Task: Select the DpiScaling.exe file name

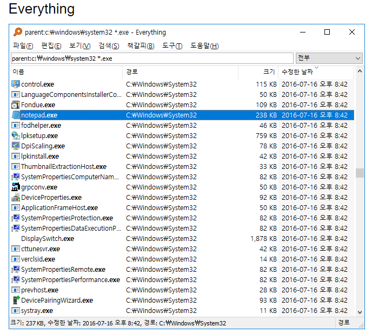Action: pos(43,146)
